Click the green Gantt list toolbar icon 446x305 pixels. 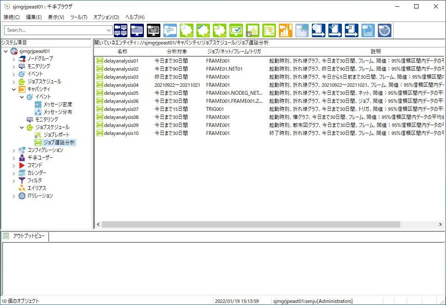(x=269, y=30)
